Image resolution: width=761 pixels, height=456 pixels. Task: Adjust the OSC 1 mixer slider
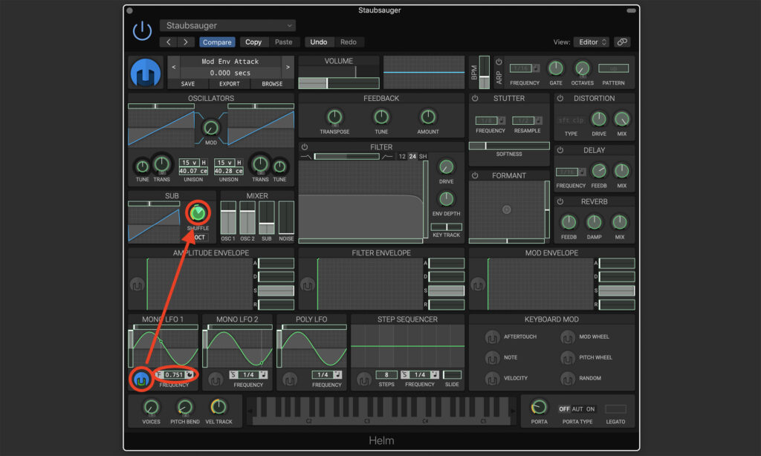pos(228,218)
